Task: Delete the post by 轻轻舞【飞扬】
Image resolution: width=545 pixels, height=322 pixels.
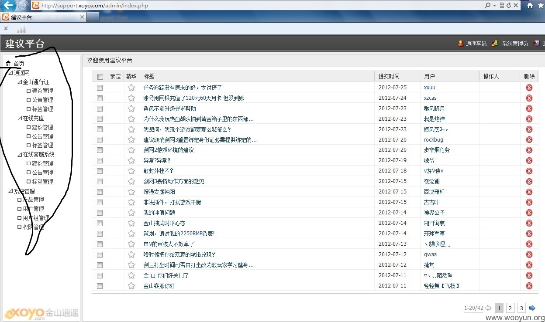Action: tap(529, 286)
